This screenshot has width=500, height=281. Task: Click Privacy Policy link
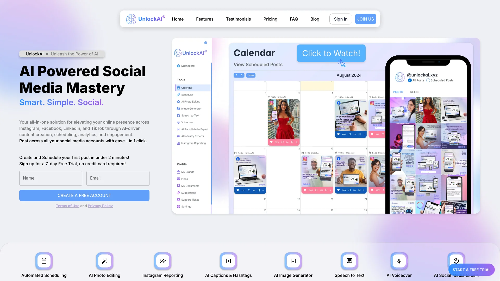[100, 206]
